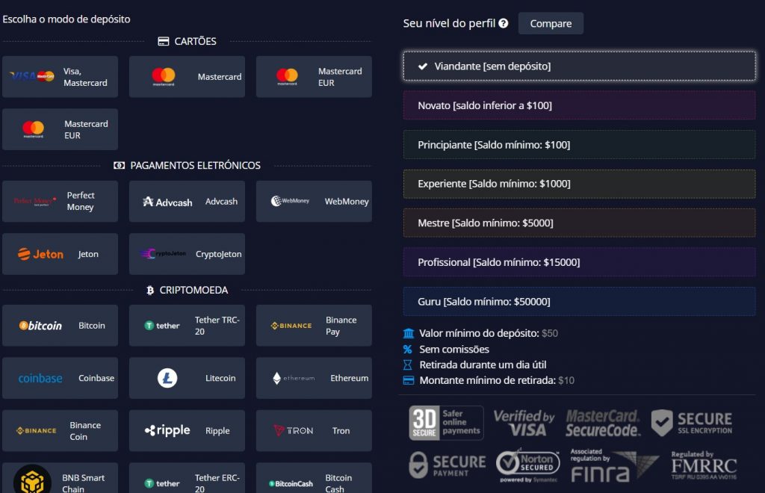Choose the plain Mastercard card option
Screen dimensions: 765x493
187,76
